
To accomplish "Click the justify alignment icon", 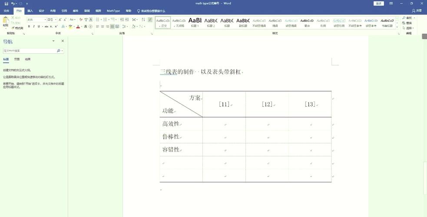I will pyautogui.click(x=112, y=26).
